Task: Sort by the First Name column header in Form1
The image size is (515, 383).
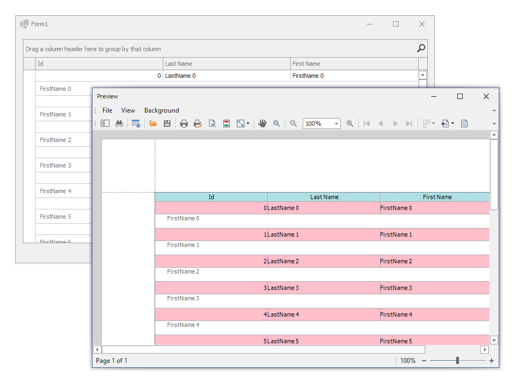Action: pos(354,64)
